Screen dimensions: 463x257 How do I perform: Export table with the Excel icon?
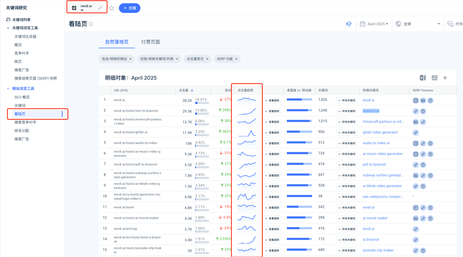[422, 78]
